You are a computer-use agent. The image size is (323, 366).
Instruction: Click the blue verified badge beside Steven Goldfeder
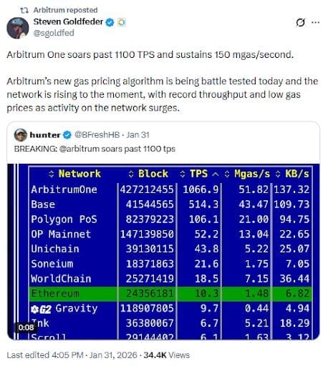pyautogui.click(x=110, y=22)
